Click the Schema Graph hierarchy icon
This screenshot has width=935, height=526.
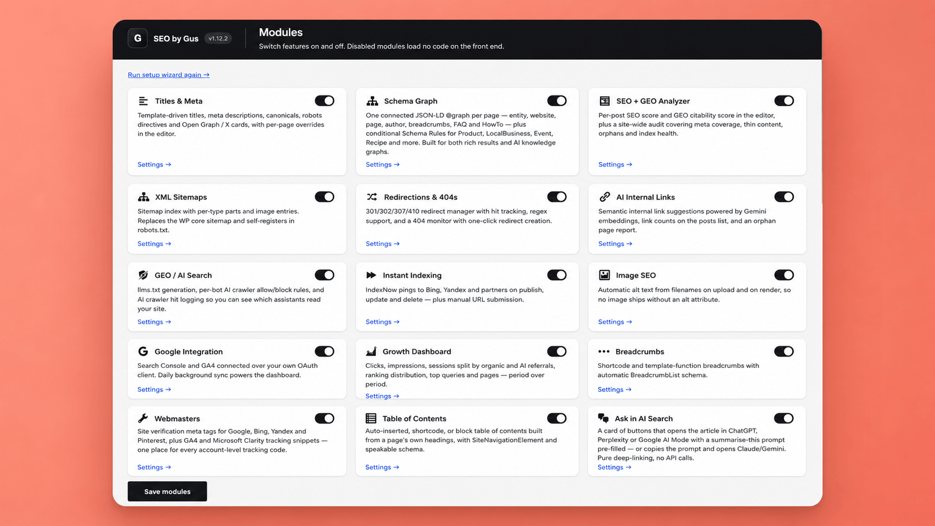tap(372, 101)
